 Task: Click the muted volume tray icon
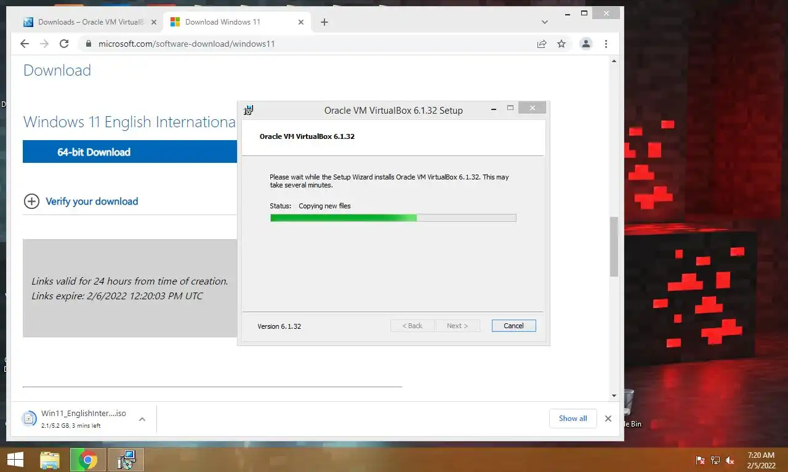730,460
